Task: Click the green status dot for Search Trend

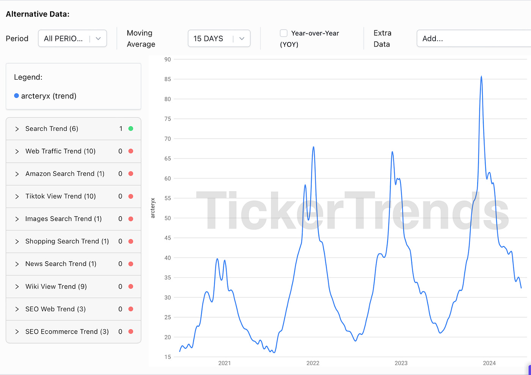Action: point(131,129)
